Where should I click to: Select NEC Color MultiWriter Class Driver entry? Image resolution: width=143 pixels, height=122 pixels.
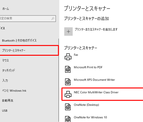[x=96, y=92]
